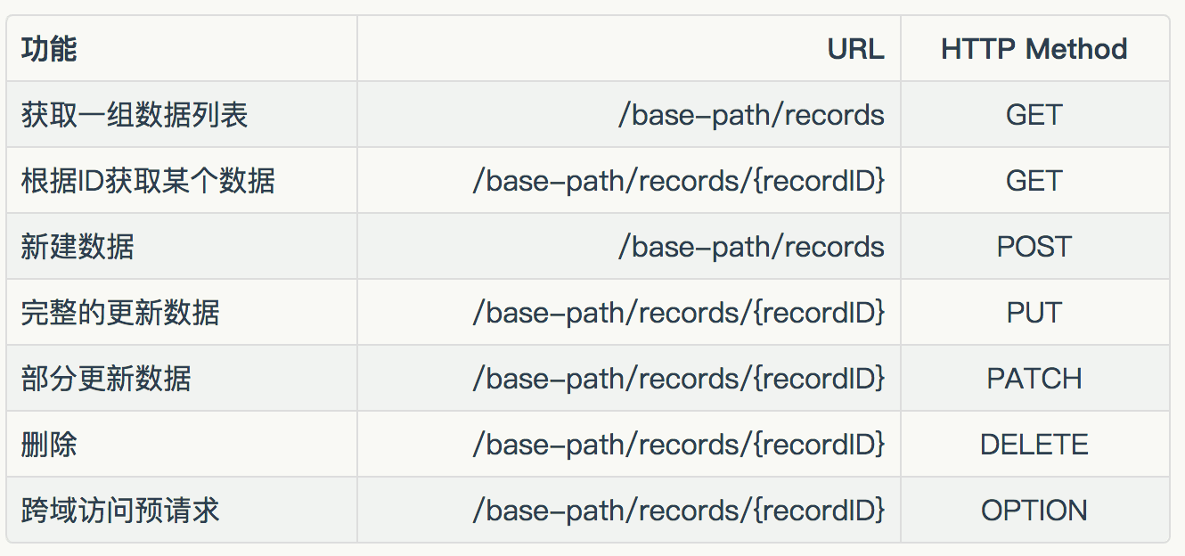Click the OPTION method cell
Screen dimensions: 1185x556
[1034, 511]
